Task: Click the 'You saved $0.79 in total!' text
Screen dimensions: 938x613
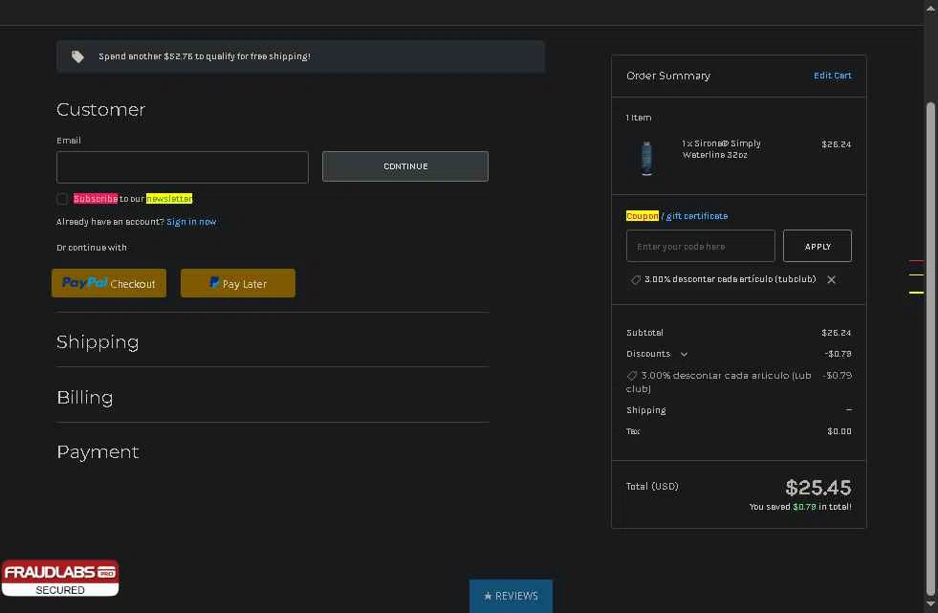Action: click(799, 507)
